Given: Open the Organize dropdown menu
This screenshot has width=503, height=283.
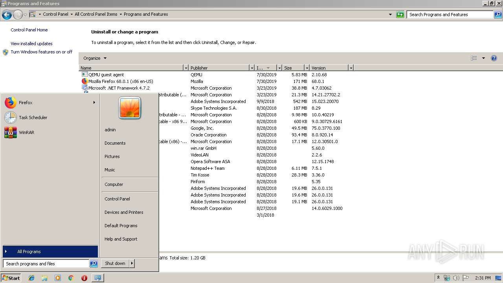Looking at the screenshot, I should (x=95, y=58).
